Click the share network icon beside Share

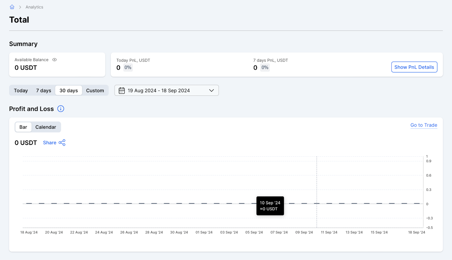point(62,142)
